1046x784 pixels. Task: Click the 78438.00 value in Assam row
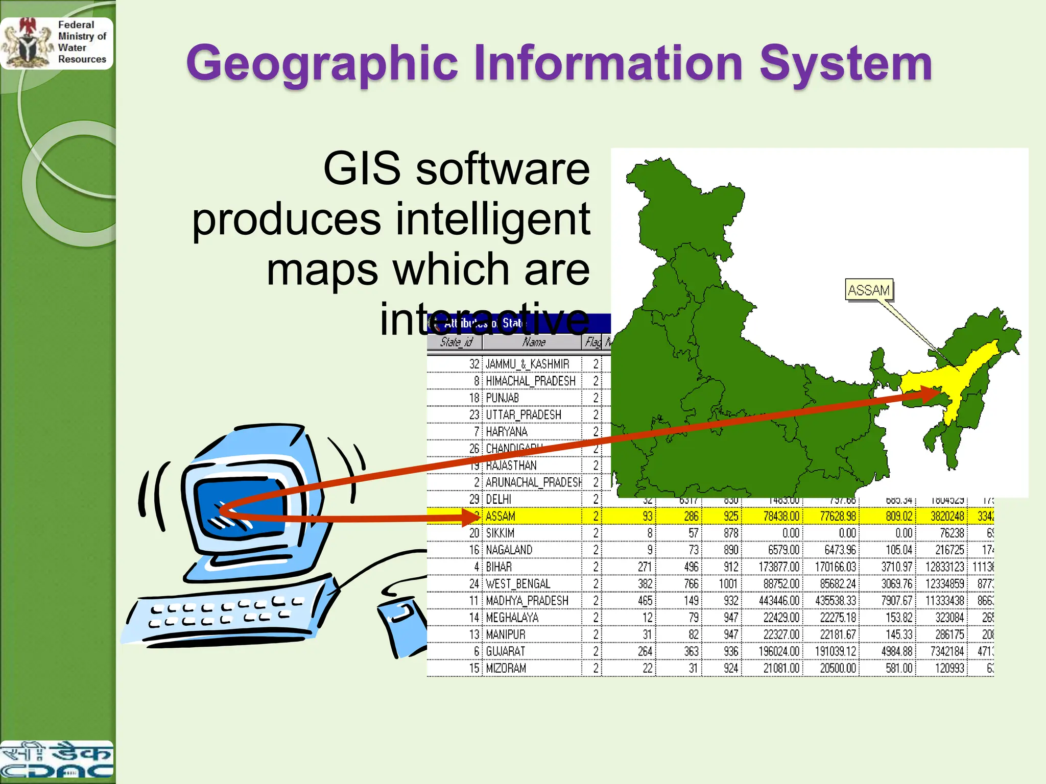[781, 516]
